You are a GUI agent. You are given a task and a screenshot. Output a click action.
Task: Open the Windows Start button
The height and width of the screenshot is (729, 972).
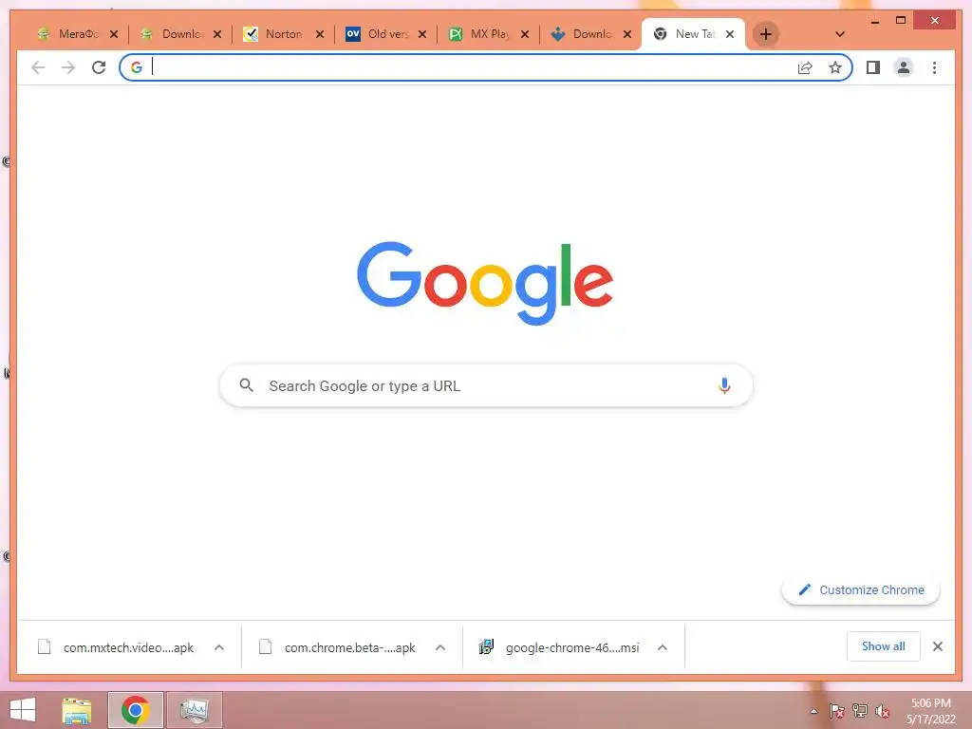(x=23, y=710)
